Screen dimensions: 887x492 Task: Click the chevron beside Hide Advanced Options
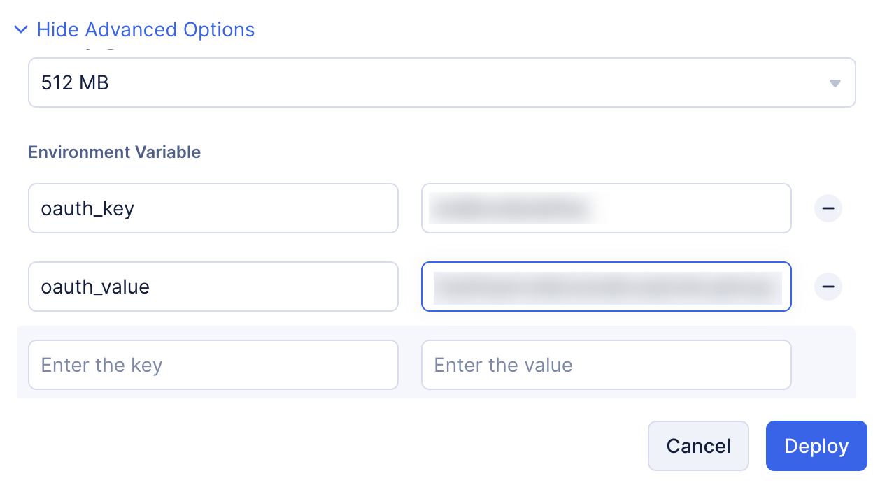[x=21, y=30]
